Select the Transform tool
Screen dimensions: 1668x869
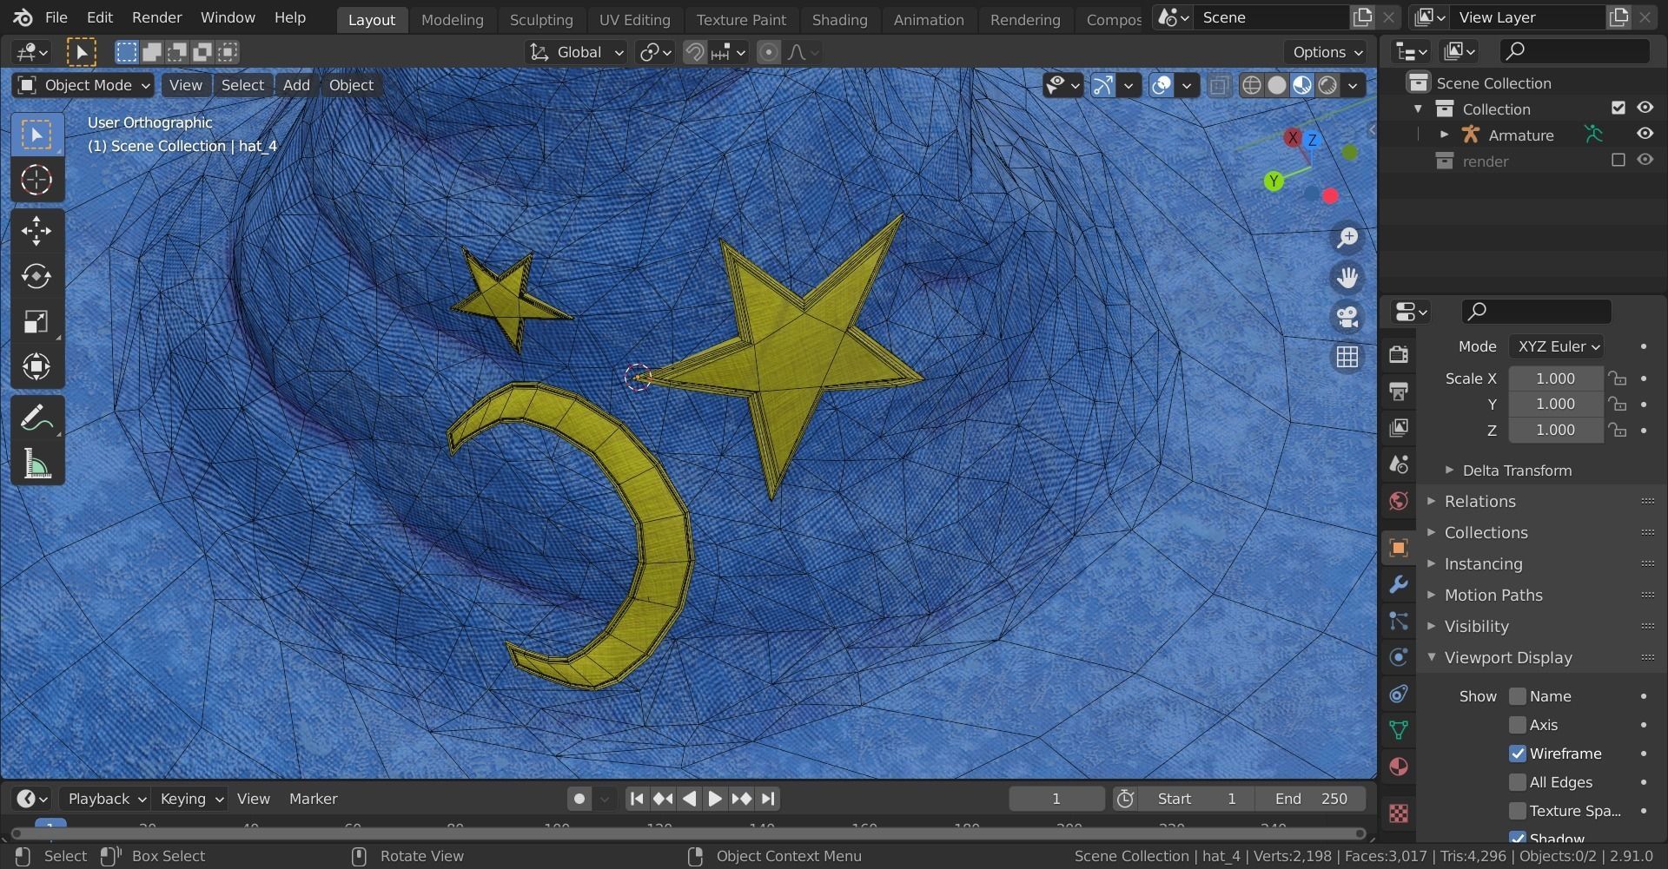36,366
